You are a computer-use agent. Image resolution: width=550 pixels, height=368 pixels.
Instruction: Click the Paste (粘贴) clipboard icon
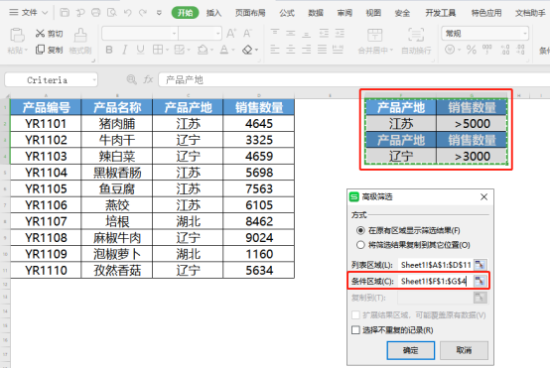[x=17, y=36]
